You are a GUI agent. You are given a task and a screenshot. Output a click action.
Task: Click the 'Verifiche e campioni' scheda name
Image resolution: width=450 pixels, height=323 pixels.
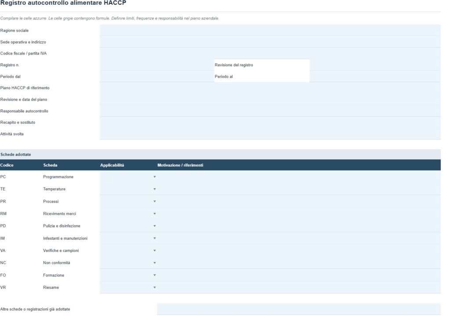61,251
